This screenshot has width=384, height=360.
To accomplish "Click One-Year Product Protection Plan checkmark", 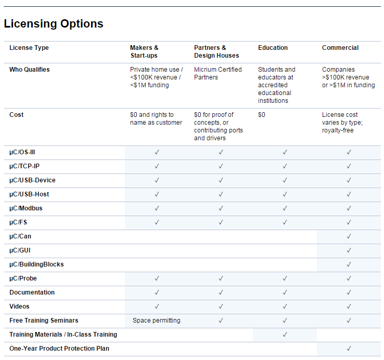I will 349,349.
